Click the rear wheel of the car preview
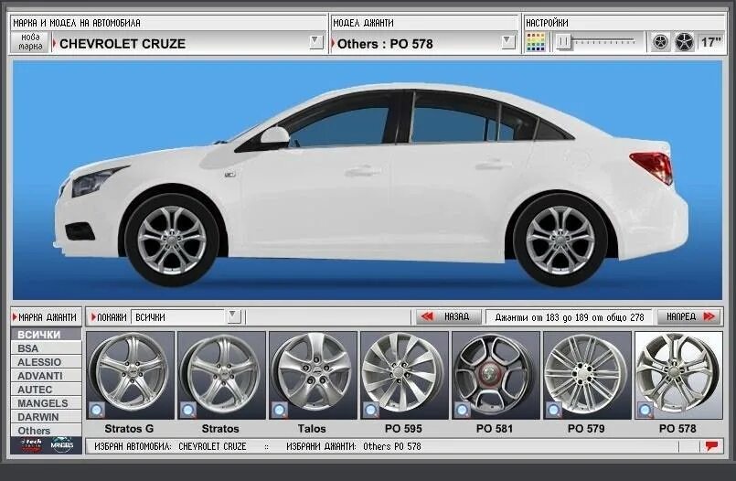The height and width of the screenshot is (481, 736). [560, 240]
